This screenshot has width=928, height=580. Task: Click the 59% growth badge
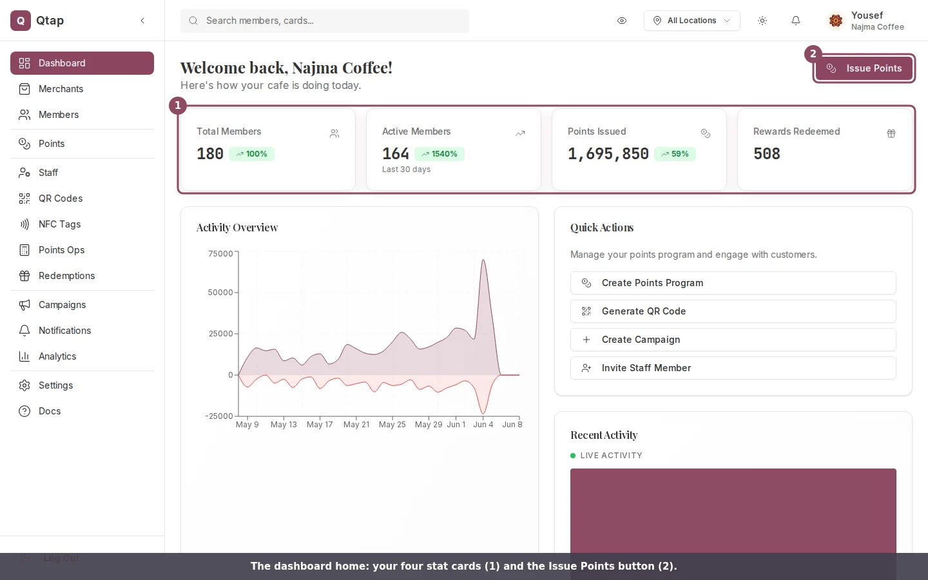675,154
